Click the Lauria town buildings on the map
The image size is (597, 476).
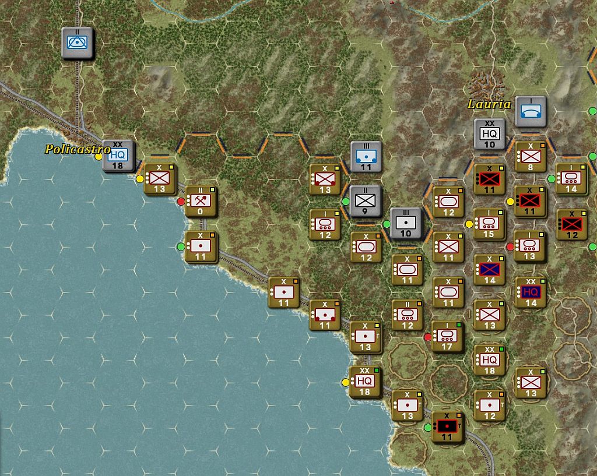[486, 84]
